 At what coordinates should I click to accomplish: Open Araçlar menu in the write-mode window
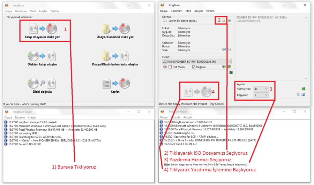click(199, 11)
